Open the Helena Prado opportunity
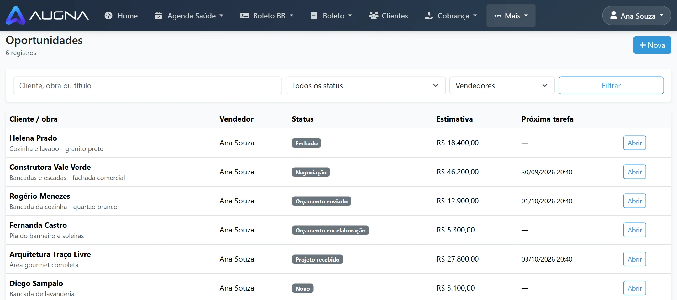The image size is (677, 300). (x=635, y=143)
